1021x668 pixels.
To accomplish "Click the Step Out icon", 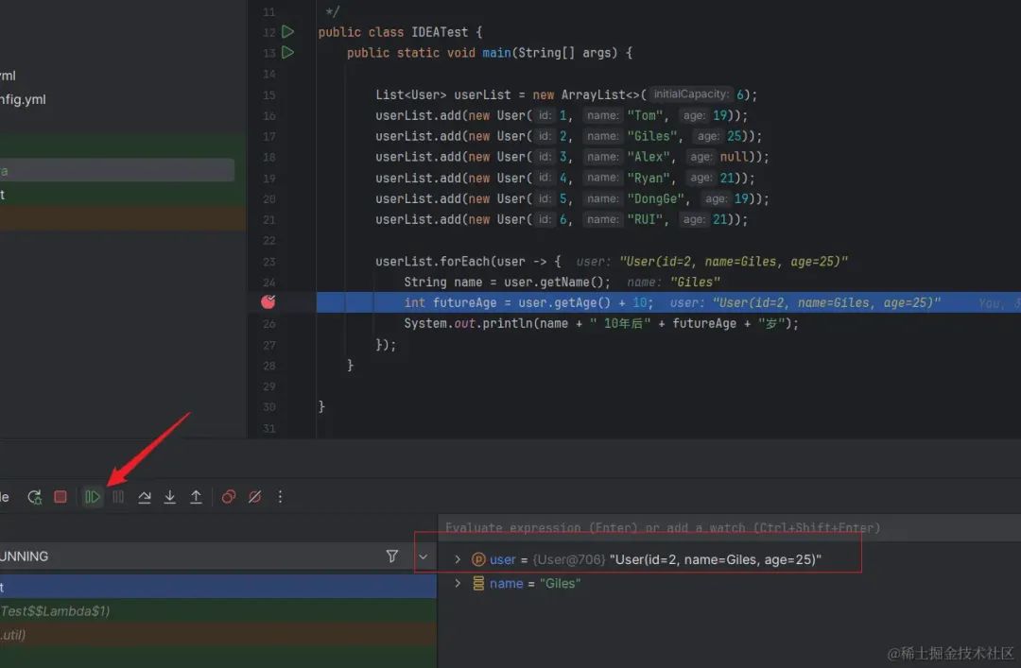I will click(x=196, y=496).
